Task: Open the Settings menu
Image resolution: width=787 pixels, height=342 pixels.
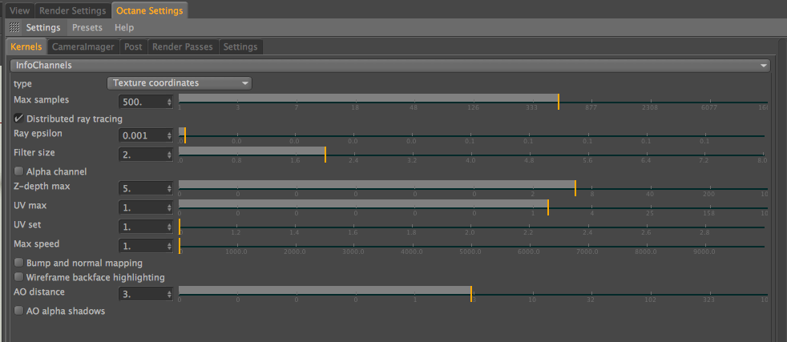Action: pos(43,27)
